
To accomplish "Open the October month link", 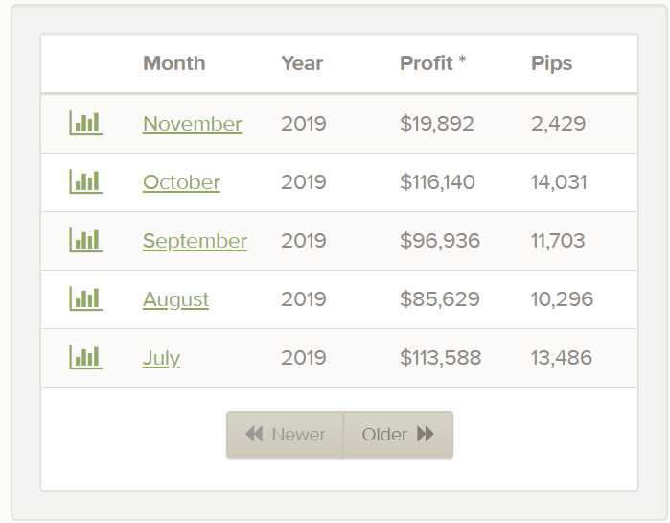I will tap(181, 182).
